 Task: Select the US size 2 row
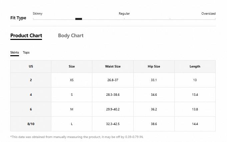click(x=113, y=80)
